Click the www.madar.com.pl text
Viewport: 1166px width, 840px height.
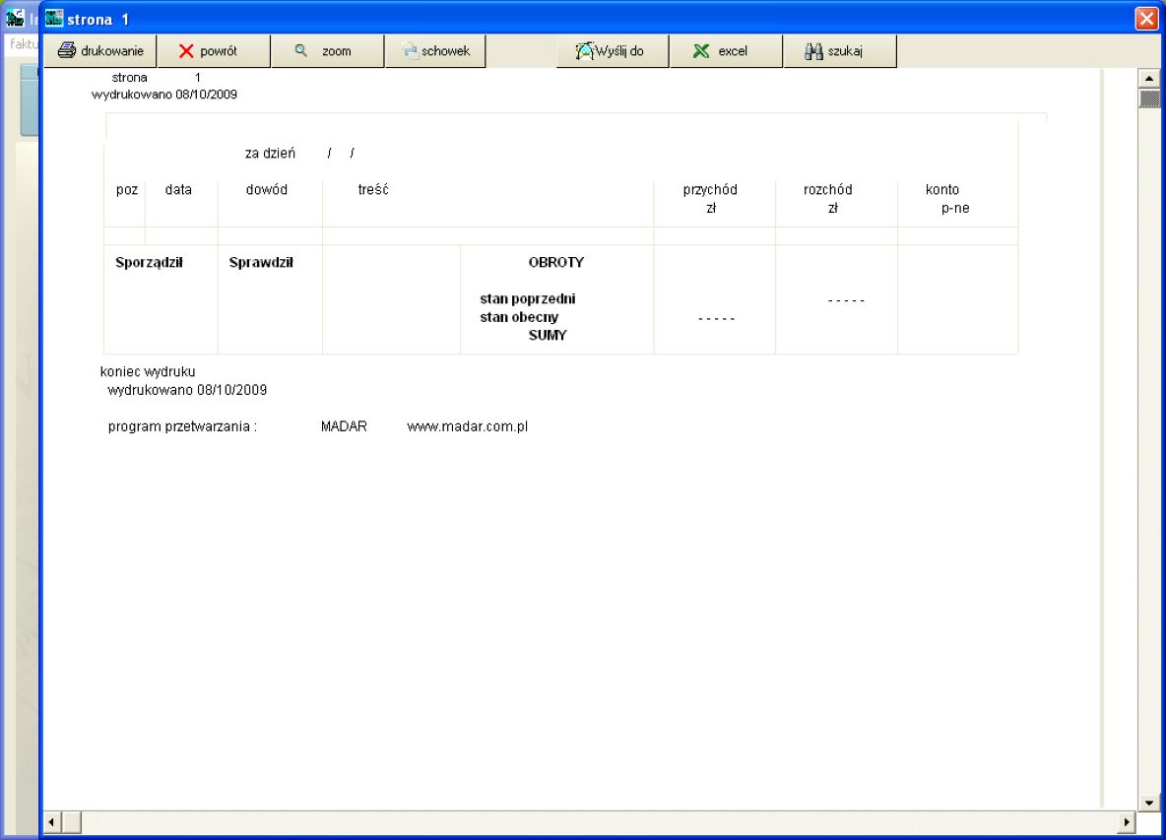pyautogui.click(x=467, y=426)
